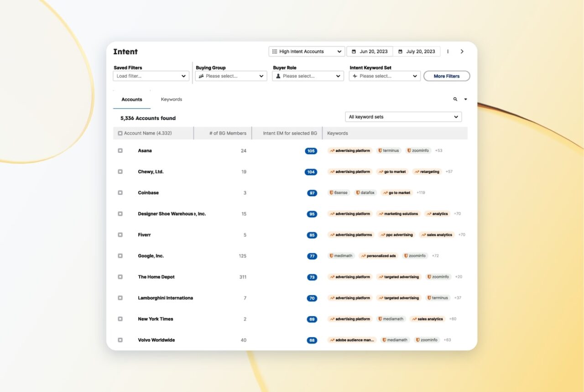This screenshot has width=584, height=392.
Task: Open the Google, Inc. account link
Action: tap(151, 256)
